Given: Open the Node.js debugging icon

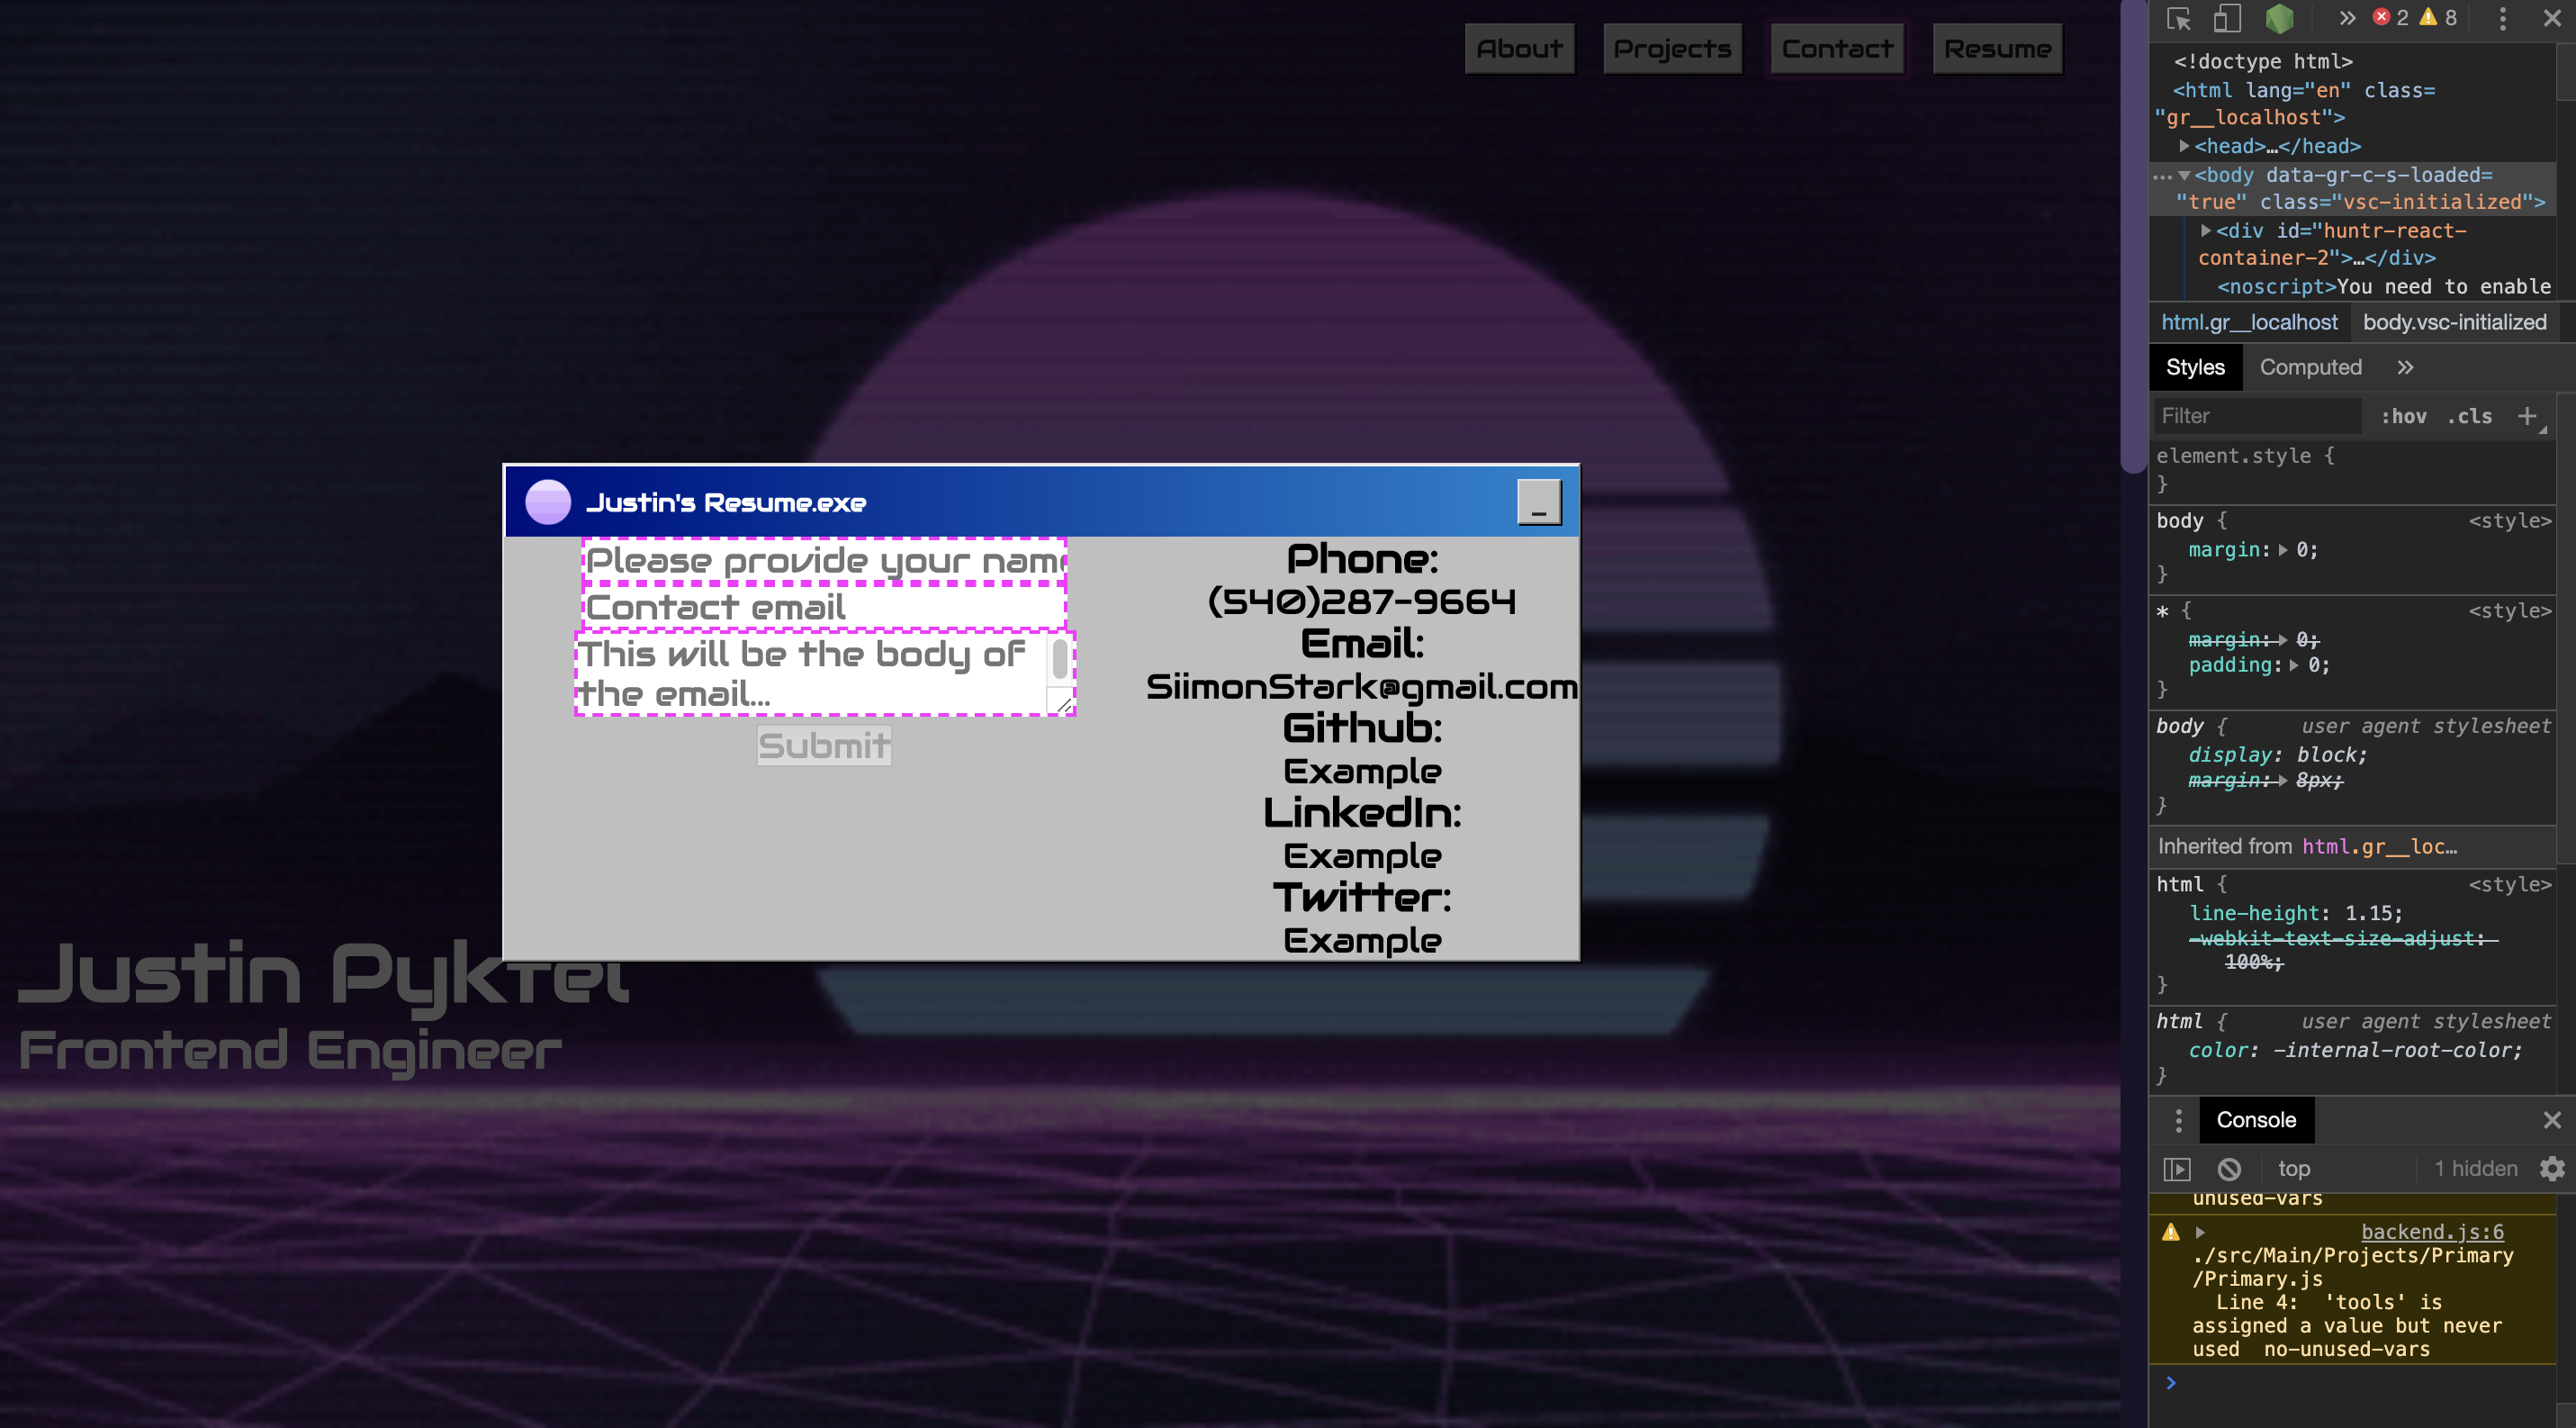Looking at the screenshot, I should click(x=2279, y=18).
